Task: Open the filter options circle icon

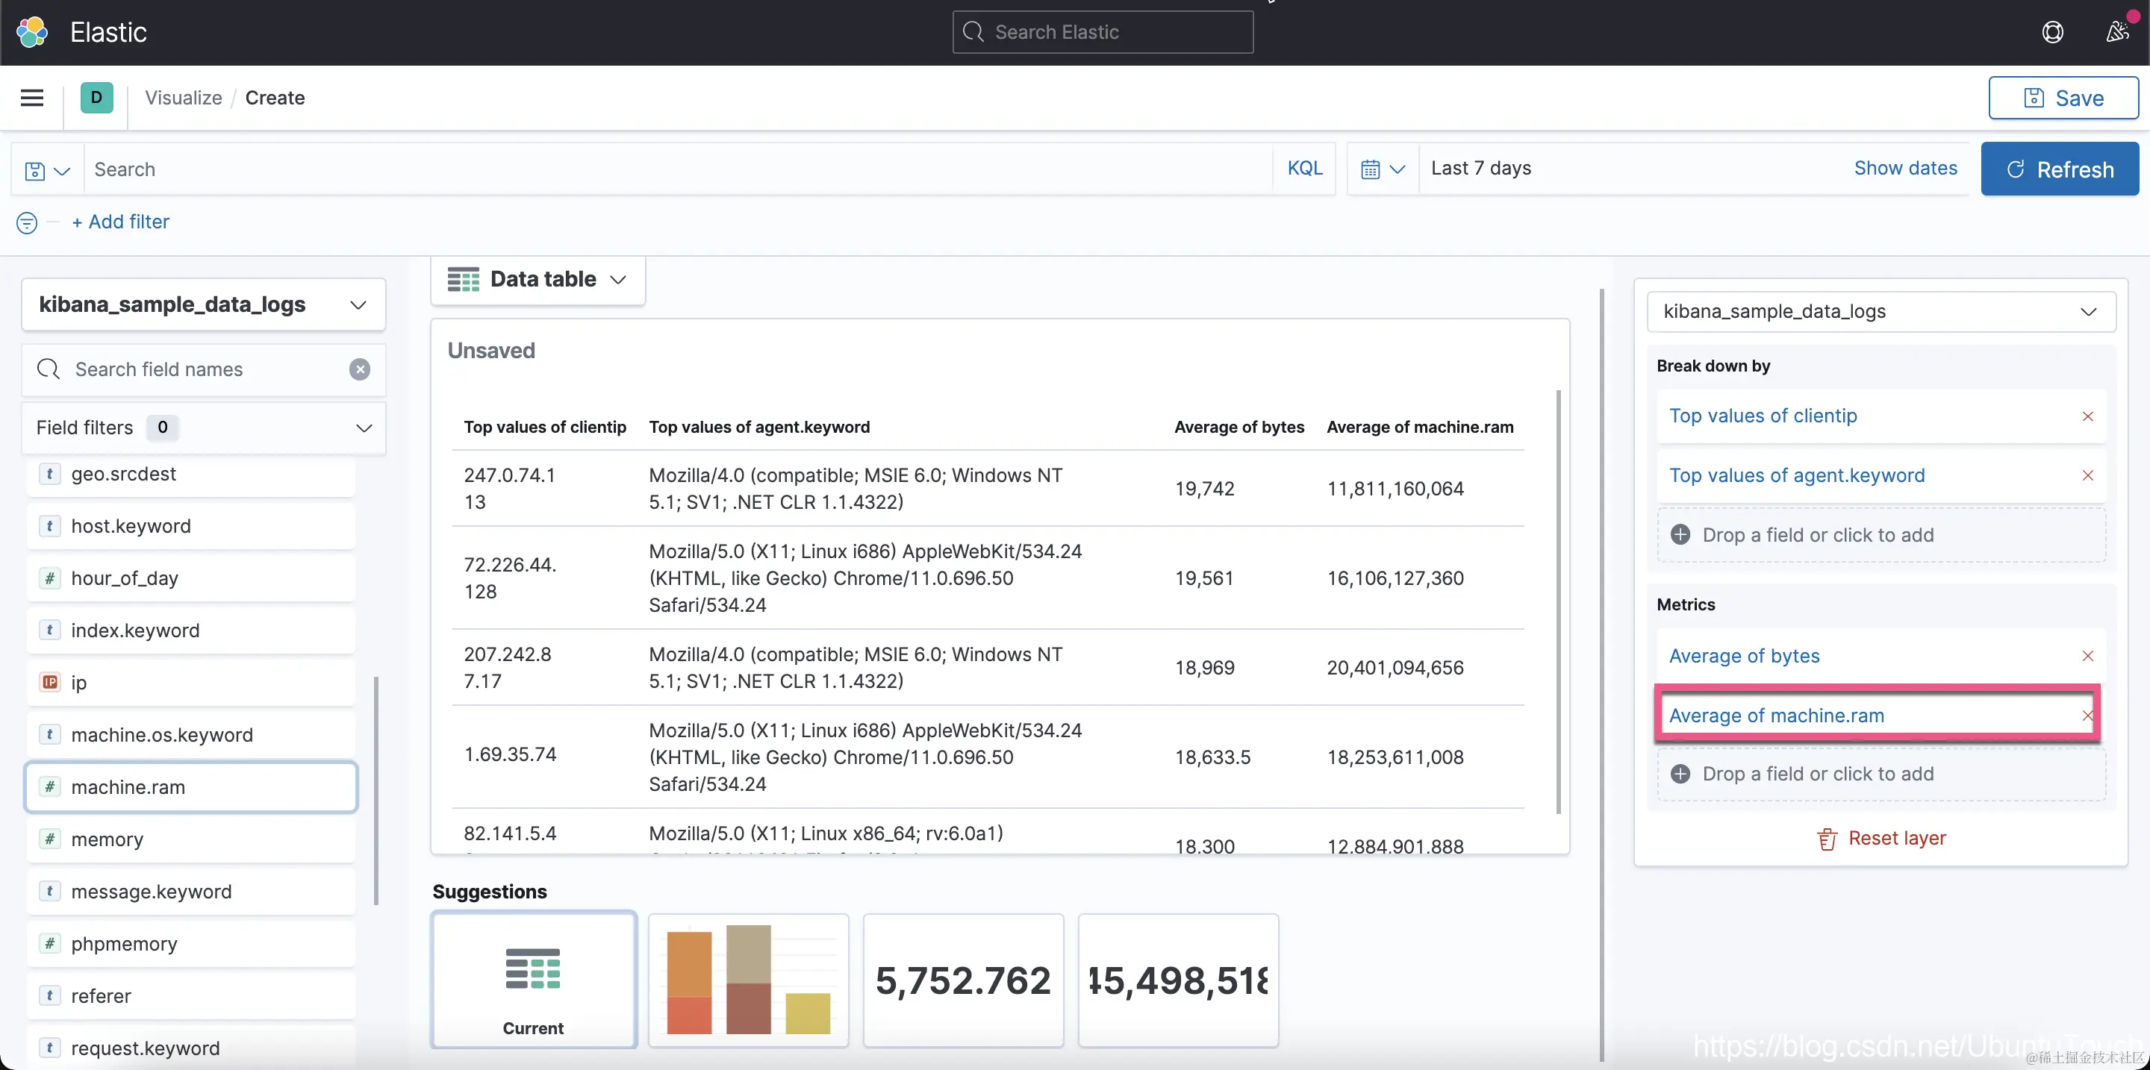Action: (27, 222)
